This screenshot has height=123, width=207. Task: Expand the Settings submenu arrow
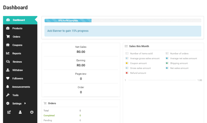pos(25,103)
